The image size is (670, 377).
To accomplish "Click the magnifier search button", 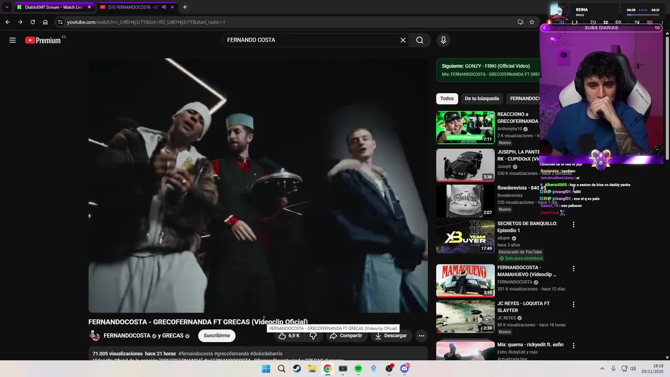I will (x=420, y=40).
